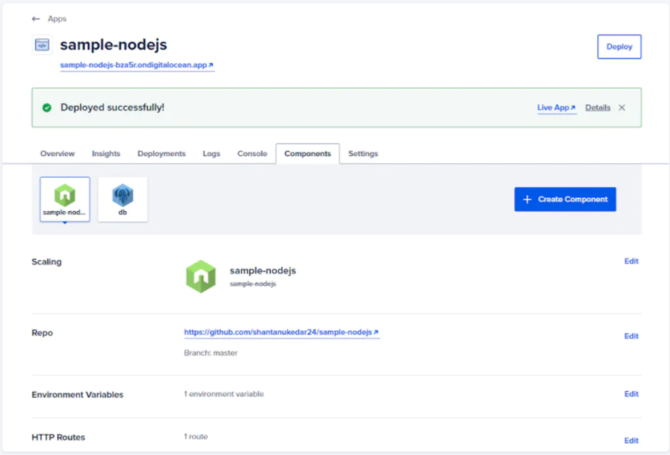Click the large green Node.js logo
Screen dimensions: 670x455
tap(201, 276)
